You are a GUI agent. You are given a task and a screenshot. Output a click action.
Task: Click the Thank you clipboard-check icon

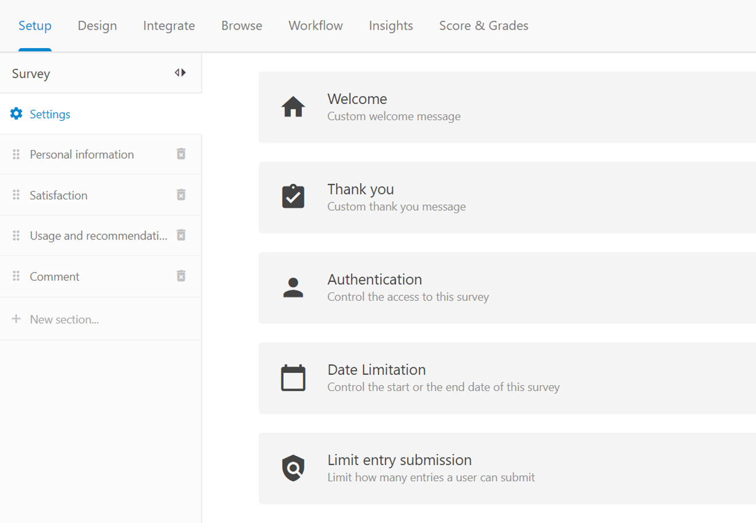[293, 196]
